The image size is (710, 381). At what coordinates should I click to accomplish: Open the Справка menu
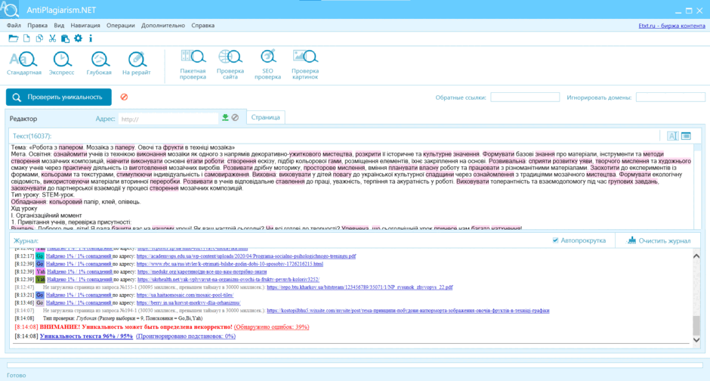(x=203, y=26)
